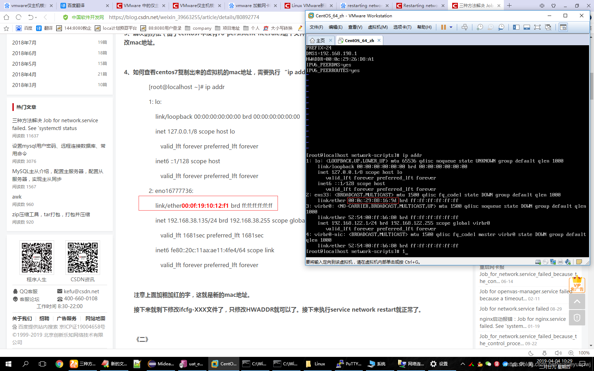Close the 主页 tab in VMware
594x371 pixels.
(331, 40)
